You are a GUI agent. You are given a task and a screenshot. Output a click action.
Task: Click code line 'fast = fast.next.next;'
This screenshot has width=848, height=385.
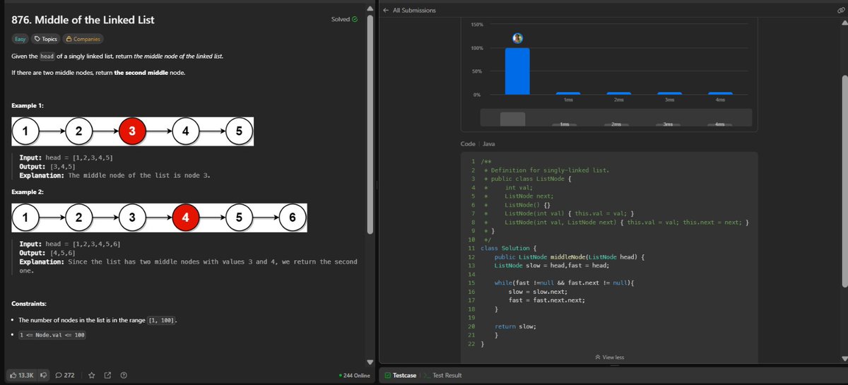tap(547, 300)
